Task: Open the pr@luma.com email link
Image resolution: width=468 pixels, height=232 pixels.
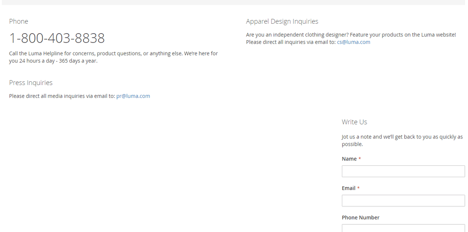Action: click(133, 96)
